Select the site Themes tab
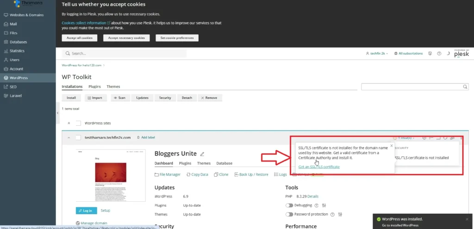Screen dimensions: 474x229 click(204, 163)
